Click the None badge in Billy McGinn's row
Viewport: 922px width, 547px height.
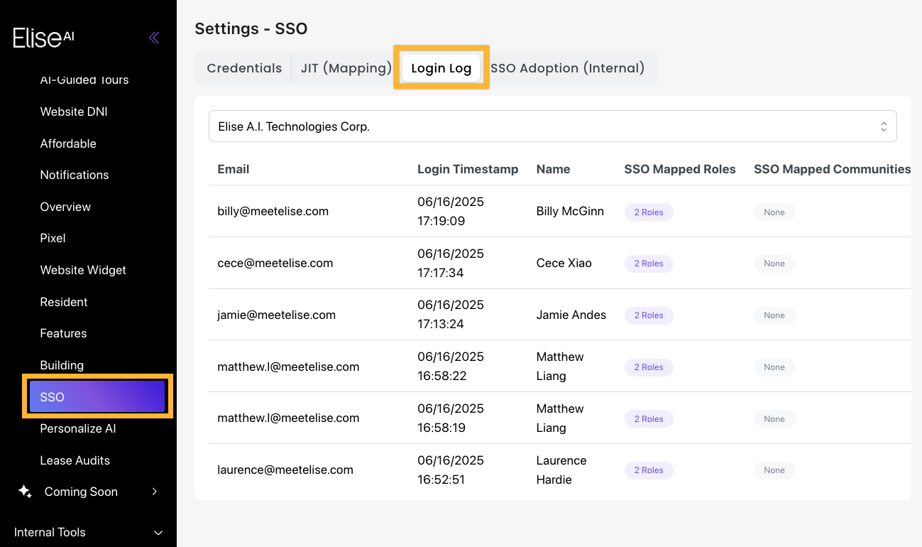coord(774,212)
